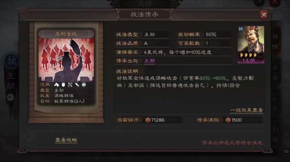Switch to the 详情 side tab
The width and height of the screenshot is (290, 162).
pyautogui.click(x=275, y=41)
